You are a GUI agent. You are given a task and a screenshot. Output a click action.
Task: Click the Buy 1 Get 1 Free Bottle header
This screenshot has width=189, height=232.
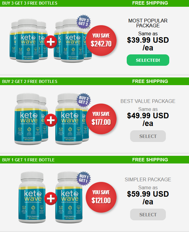point(28,160)
